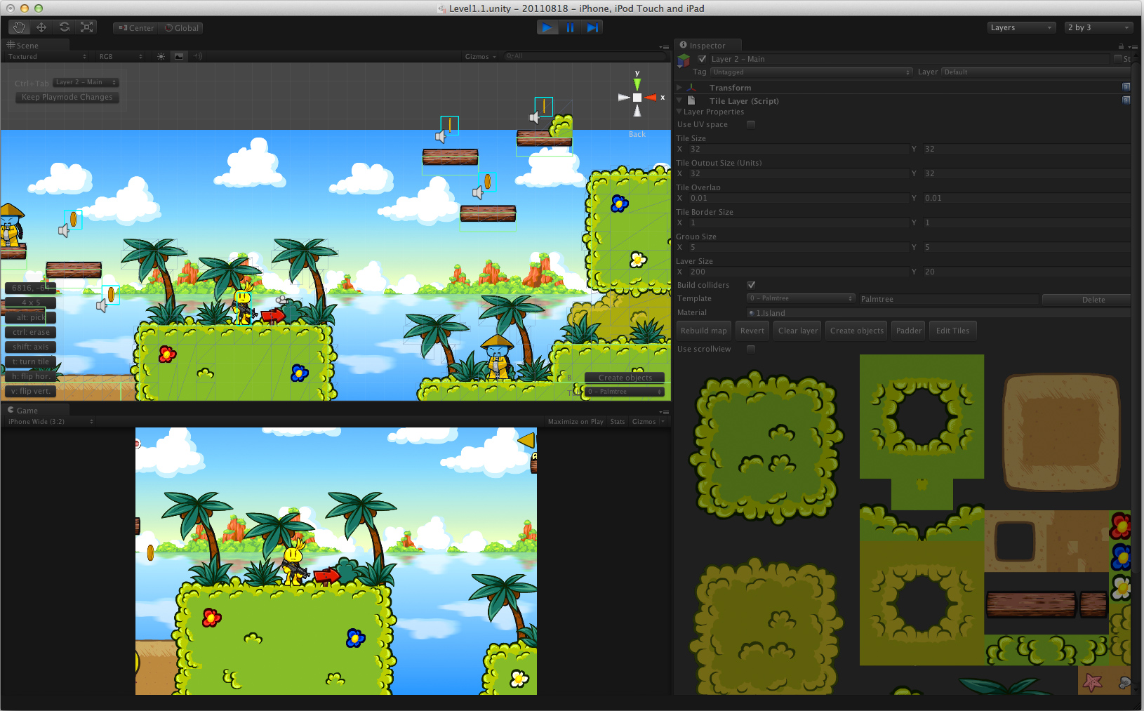Select the Hand tool in the toolbar

pyautogui.click(x=19, y=27)
